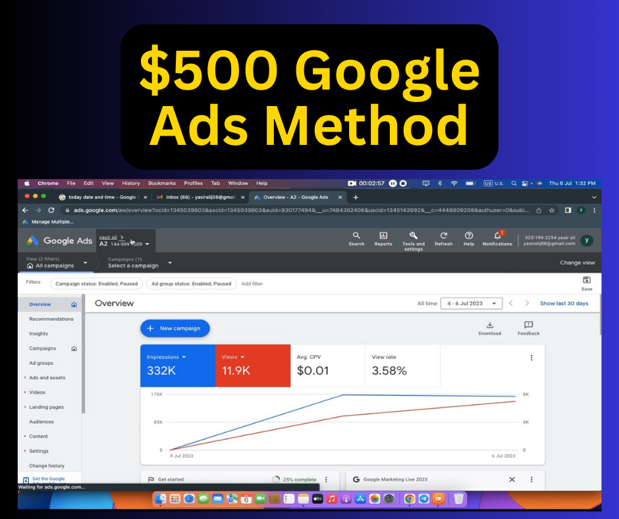Open the Profiles menu
The image size is (619, 519).
[x=193, y=183]
